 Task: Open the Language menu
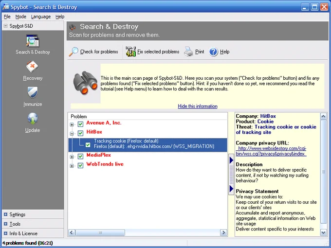[41, 17]
